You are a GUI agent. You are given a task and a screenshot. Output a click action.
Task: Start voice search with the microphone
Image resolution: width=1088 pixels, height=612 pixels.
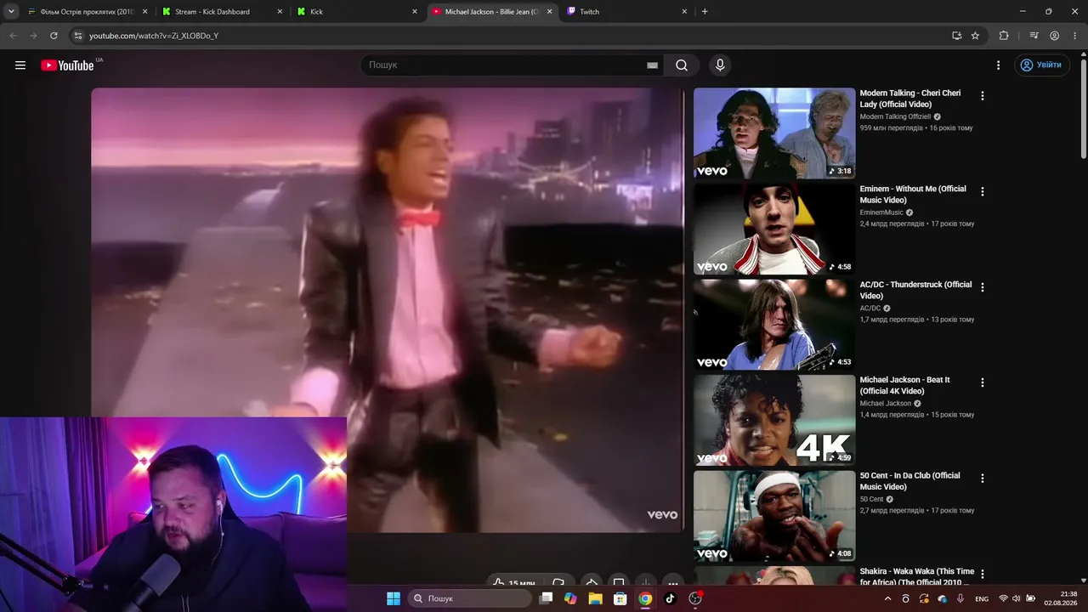coord(720,65)
